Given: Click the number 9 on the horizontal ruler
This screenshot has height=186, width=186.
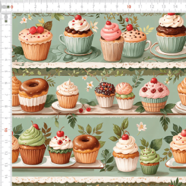Looking at the screenshot, I should [117, 7].
